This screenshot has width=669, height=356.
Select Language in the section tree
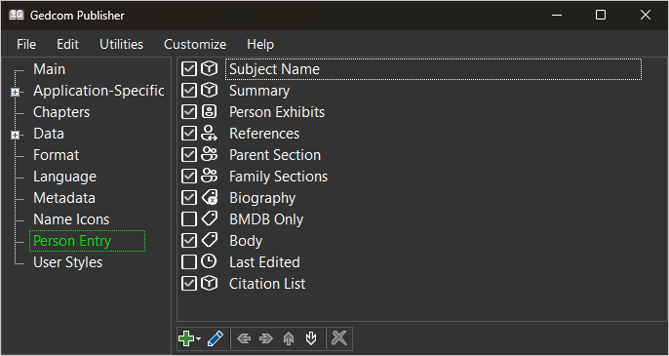coord(64,177)
